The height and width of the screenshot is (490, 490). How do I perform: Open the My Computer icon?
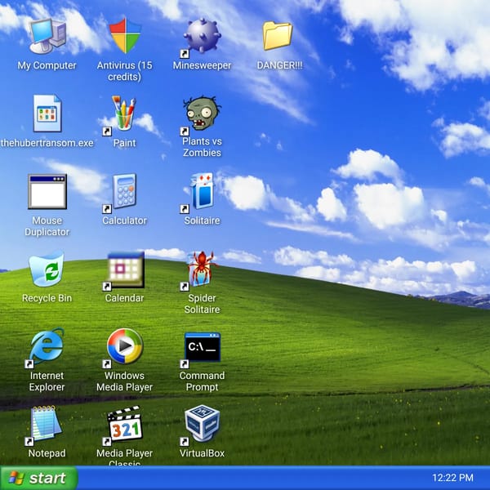tap(47, 36)
